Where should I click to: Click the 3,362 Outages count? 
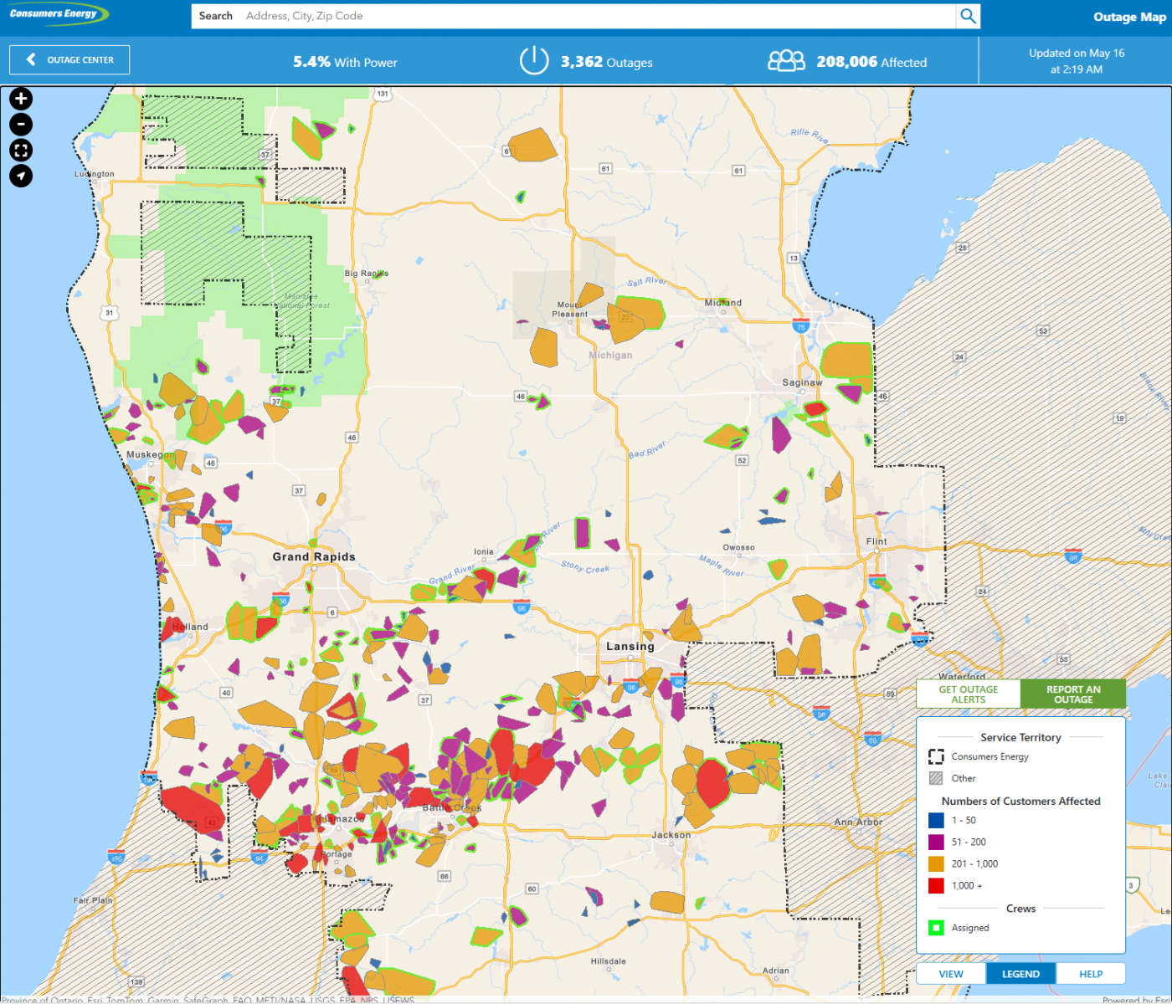pos(607,62)
